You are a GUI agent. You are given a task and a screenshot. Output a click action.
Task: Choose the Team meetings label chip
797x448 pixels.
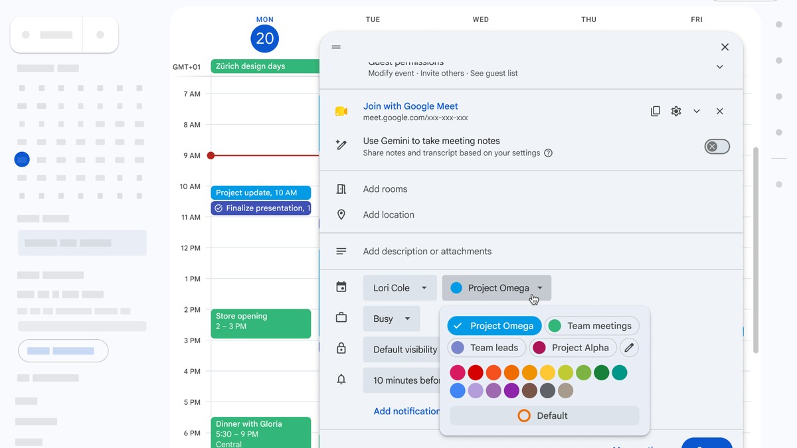(x=592, y=326)
